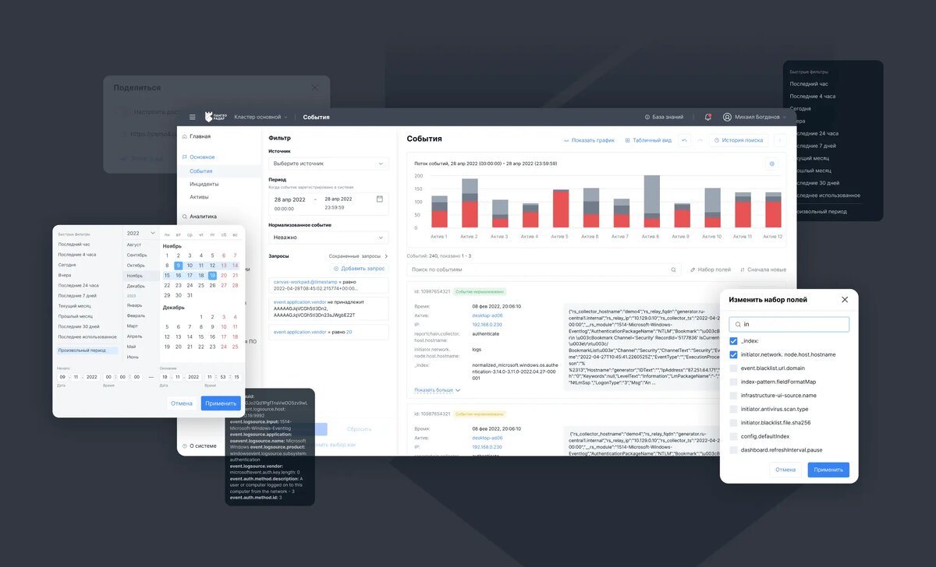Viewport: 936px width, 567px height.
Task: Open the Кластер основной cluster selector
Action: coord(261,117)
